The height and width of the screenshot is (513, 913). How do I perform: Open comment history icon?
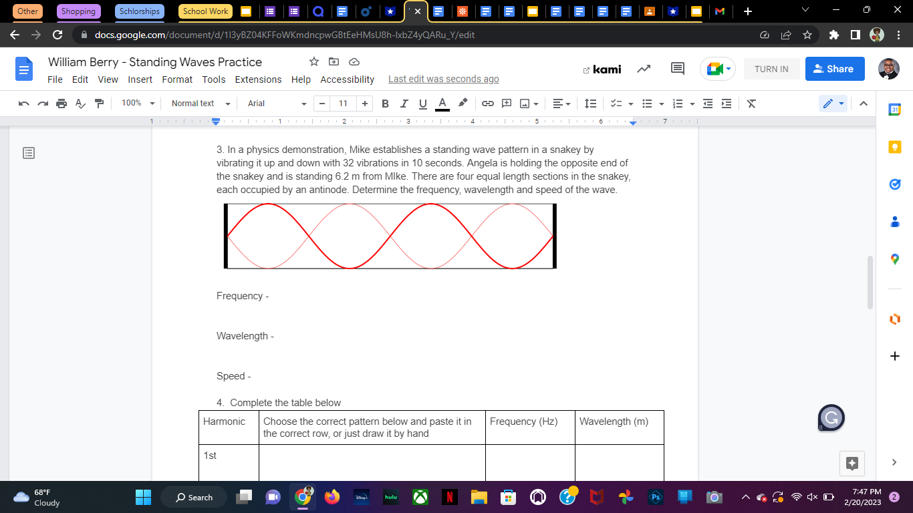(x=678, y=69)
